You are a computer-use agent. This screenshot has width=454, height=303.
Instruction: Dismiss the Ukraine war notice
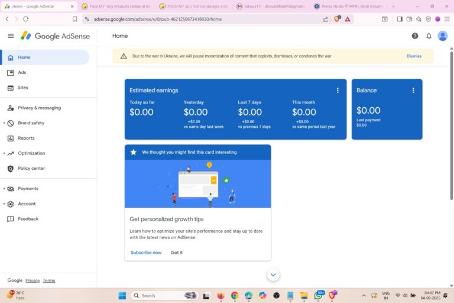pos(414,56)
